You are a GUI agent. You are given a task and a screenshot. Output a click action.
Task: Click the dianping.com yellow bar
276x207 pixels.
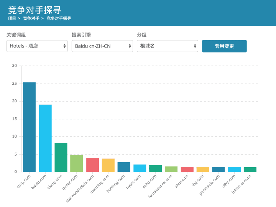(108, 165)
